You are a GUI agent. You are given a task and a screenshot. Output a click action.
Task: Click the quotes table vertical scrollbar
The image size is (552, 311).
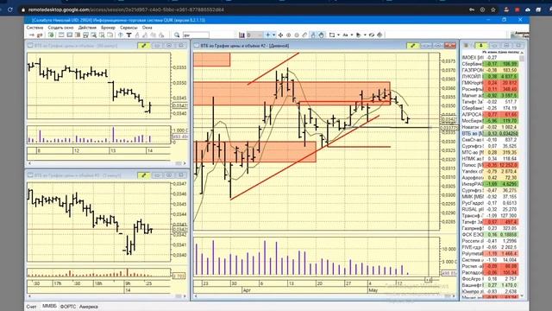click(x=522, y=175)
